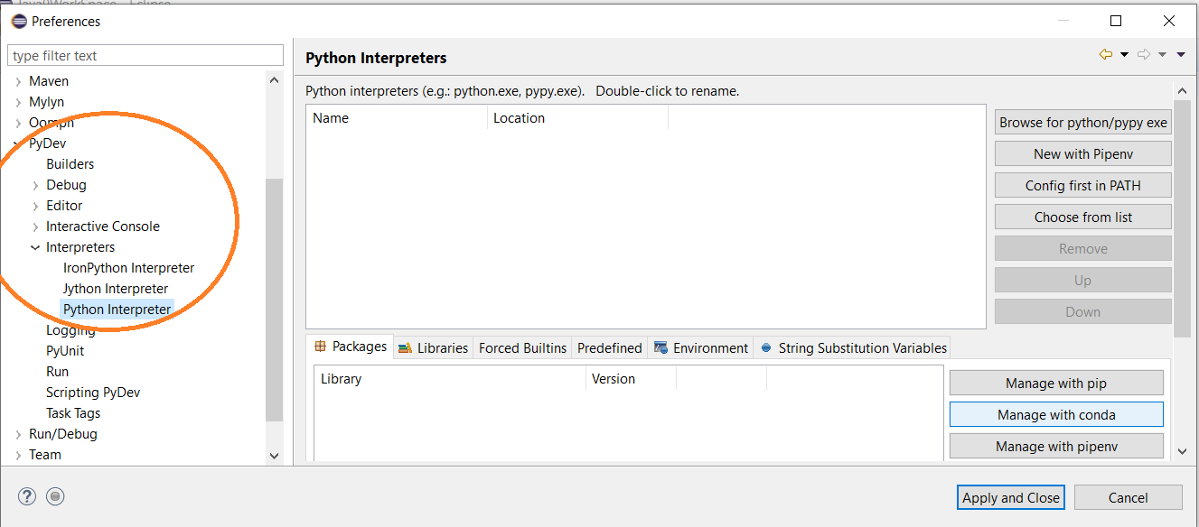Click the oomph recording round icon
Viewport: 1199px width, 527px height.
pyautogui.click(x=56, y=496)
